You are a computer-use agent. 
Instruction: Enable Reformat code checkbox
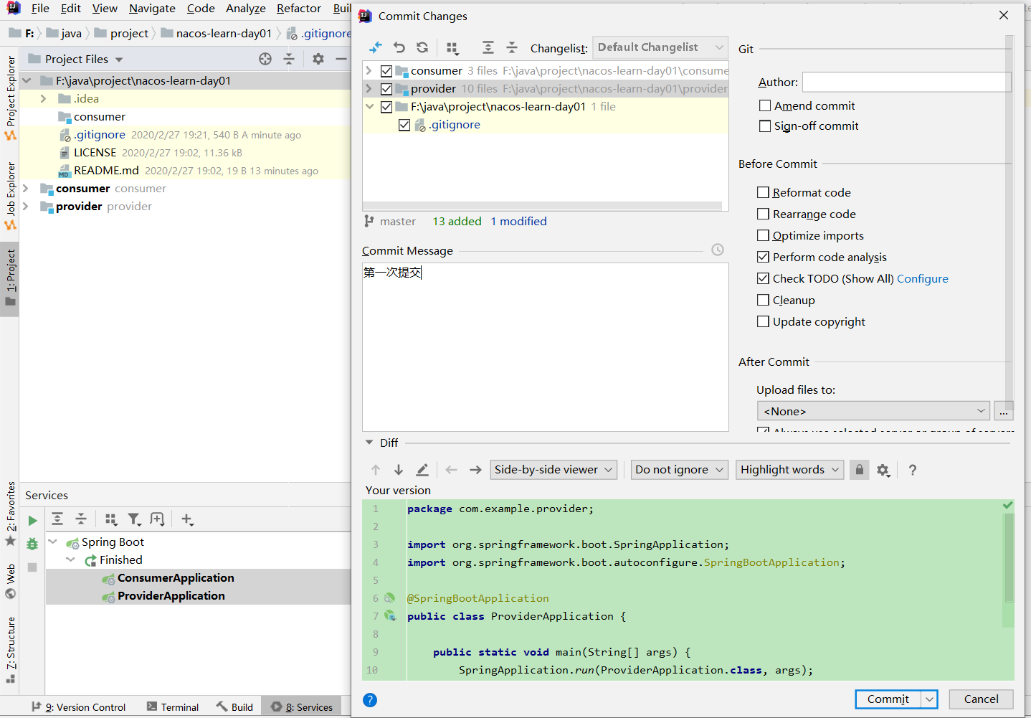pos(764,192)
